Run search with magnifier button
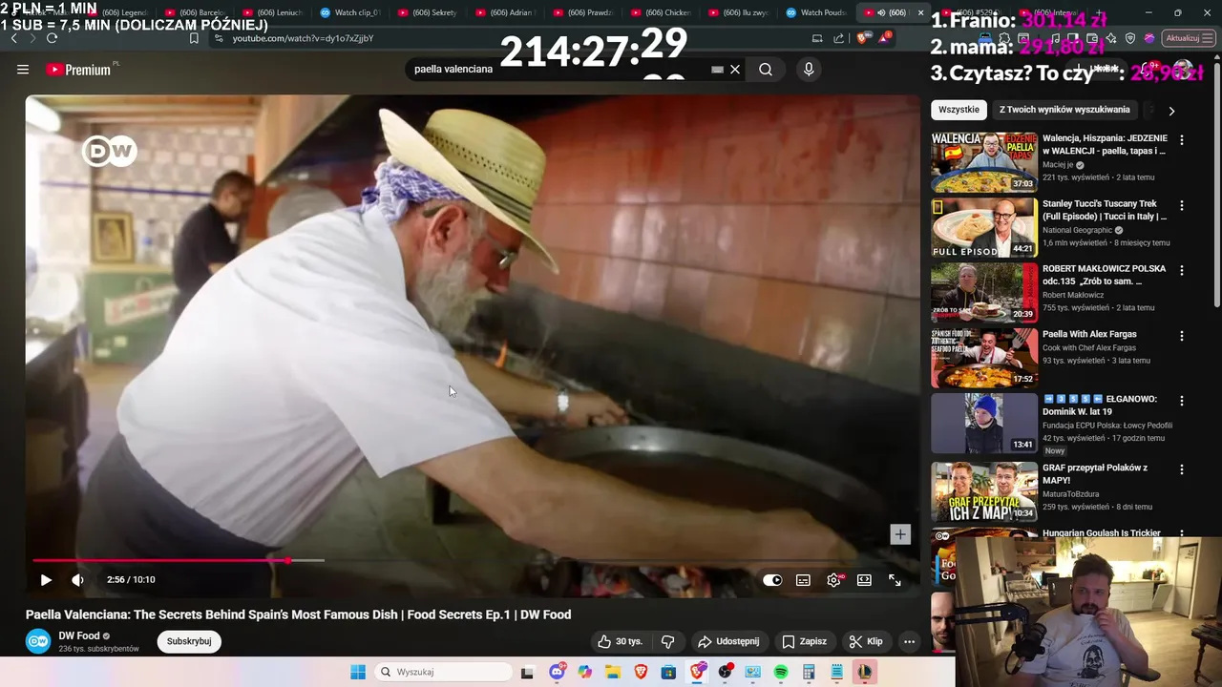The height and width of the screenshot is (687, 1222). click(x=766, y=69)
